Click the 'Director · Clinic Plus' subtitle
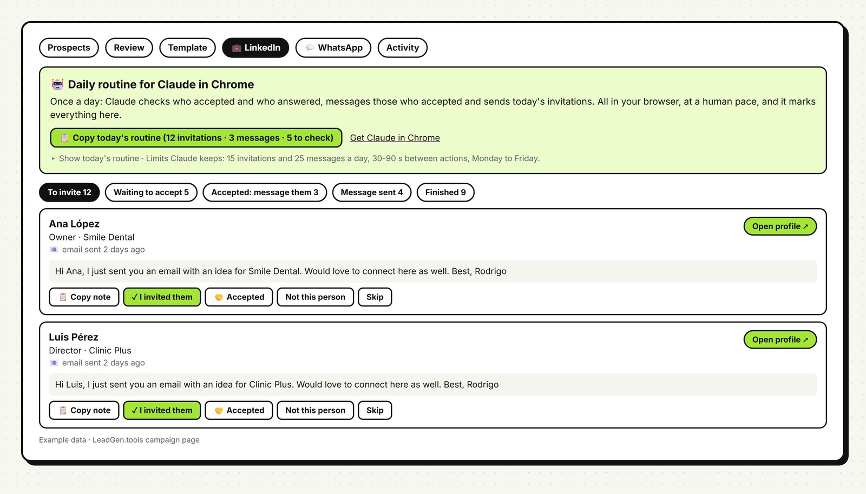The image size is (866, 494). click(90, 351)
